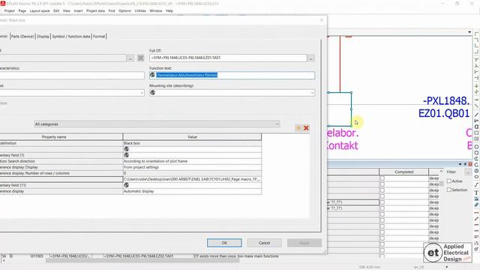Screen dimensions: 480x270
Task: Open the message panel dropdown arrow menu
Action: click(460, 164)
